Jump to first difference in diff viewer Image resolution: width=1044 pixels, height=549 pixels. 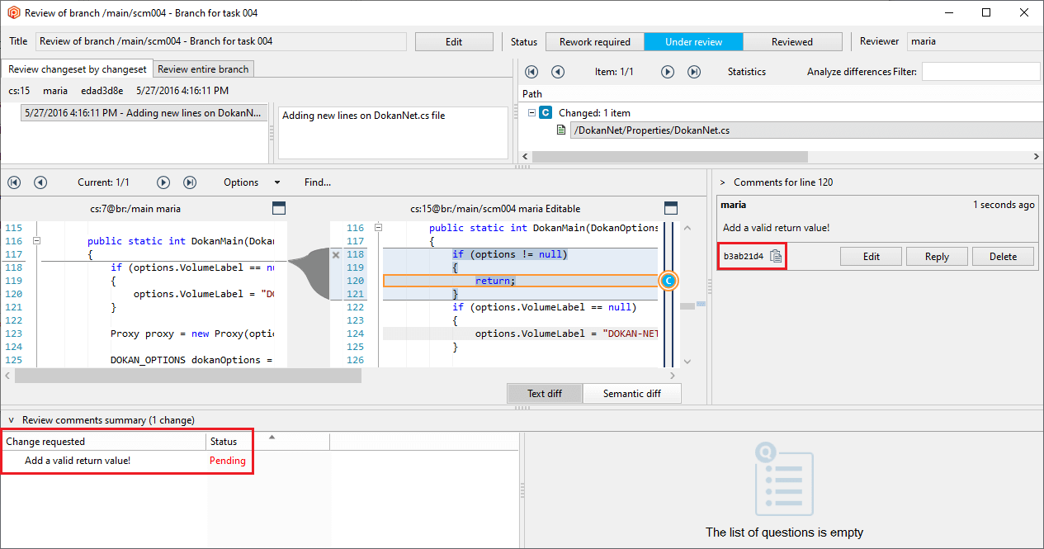14,182
